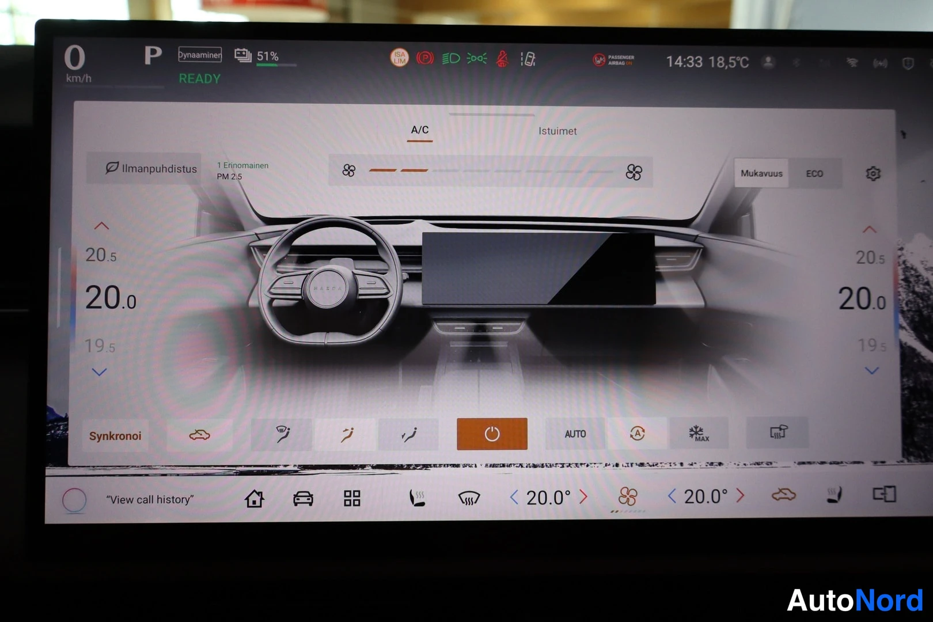This screenshot has height=622, width=933.
Task: Toggle face-level airflow direction
Action: [346, 434]
